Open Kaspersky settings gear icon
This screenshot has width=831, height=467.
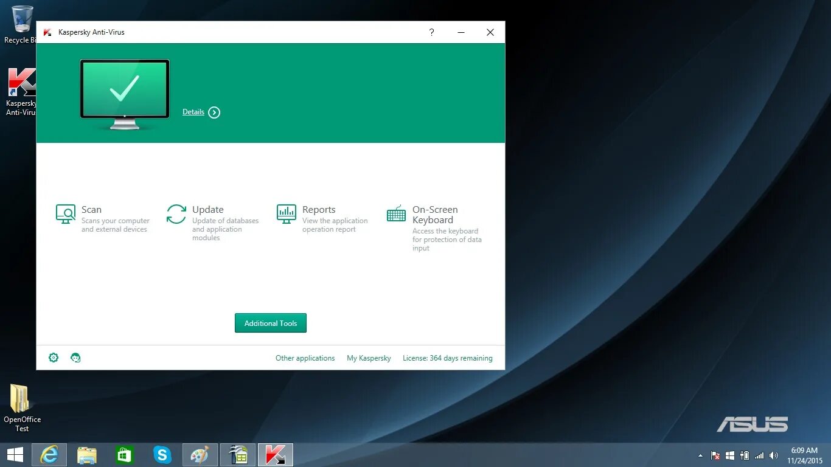click(x=54, y=358)
